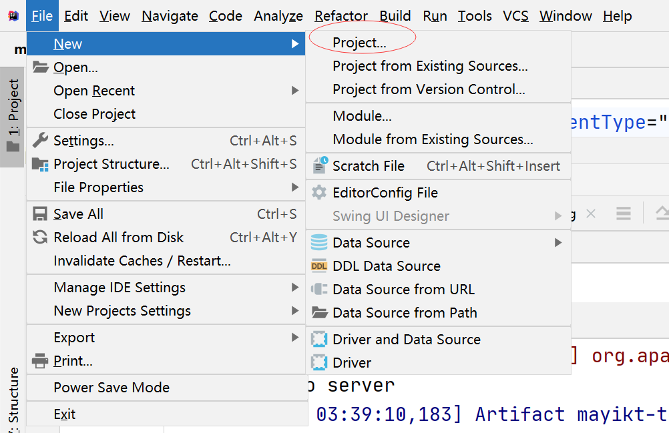
Task: Select the Driver option
Action: point(350,362)
